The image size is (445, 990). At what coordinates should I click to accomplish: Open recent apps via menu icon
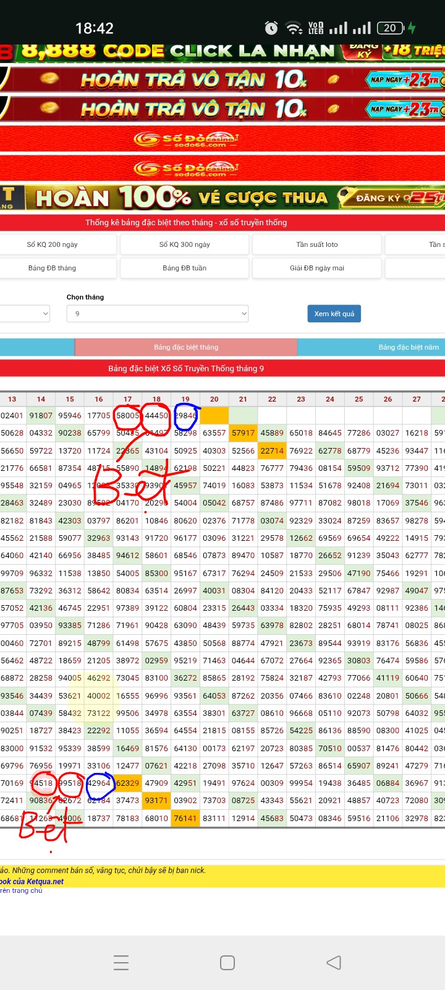pyautogui.click(x=121, y=962)
